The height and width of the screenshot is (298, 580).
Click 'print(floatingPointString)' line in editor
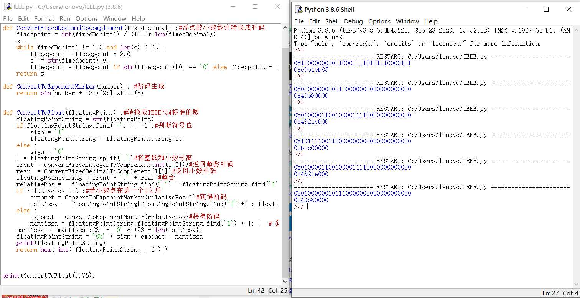tap(61, 243)
